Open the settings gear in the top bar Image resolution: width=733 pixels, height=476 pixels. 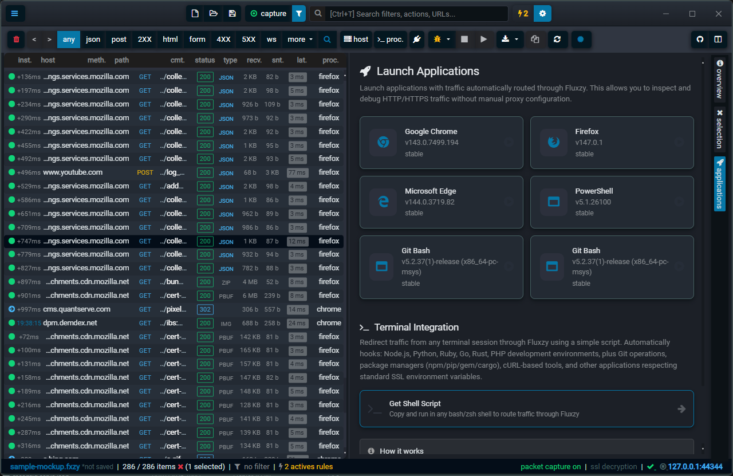click(542, 13)
